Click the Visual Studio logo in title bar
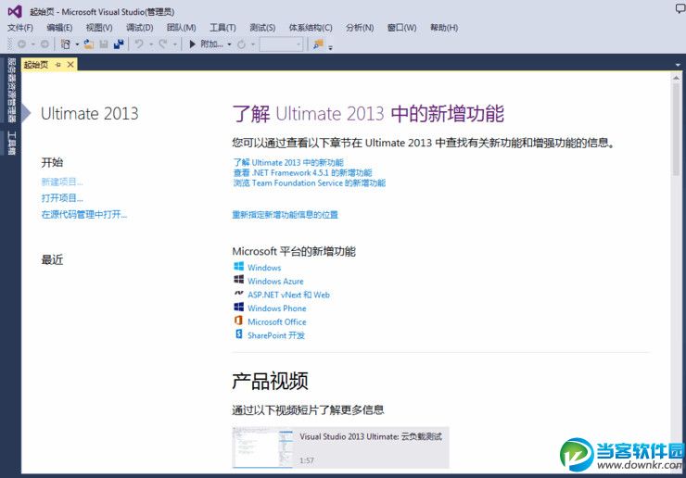Image resolution: width=686 pixels, height=478 pixels. tap(15, 11)
